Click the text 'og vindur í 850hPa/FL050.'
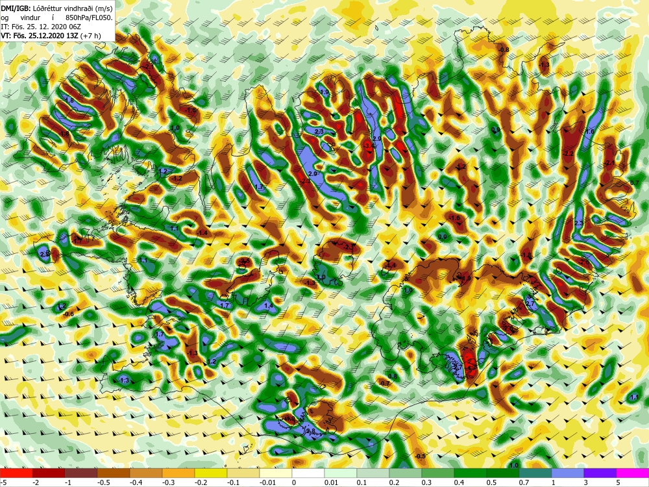The width and height of the screenshot is (649, 487). pos(56,18)
